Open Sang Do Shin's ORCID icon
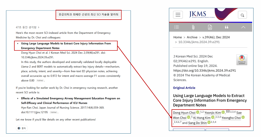Image resolution: width=261 pixels, height=137 pixels. click(x=209, y=122)
